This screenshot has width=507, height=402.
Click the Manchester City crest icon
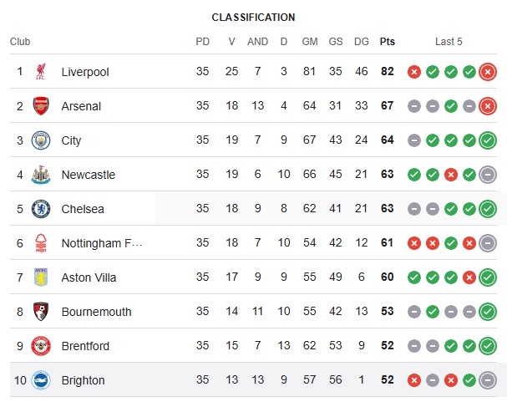[41, 140]
